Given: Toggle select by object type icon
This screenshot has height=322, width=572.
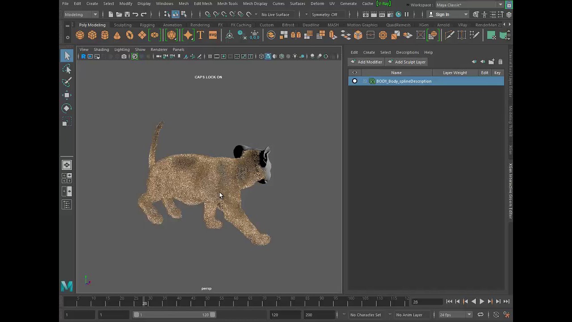Looking at the screenshot, I should coord(175,14).
